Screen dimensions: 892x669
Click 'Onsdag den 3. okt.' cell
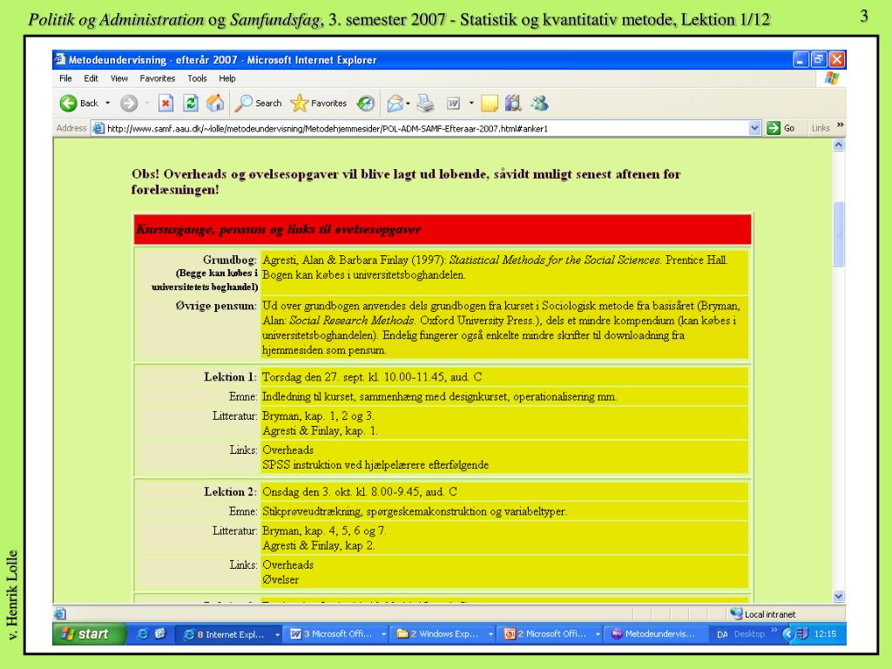(504, 492)
